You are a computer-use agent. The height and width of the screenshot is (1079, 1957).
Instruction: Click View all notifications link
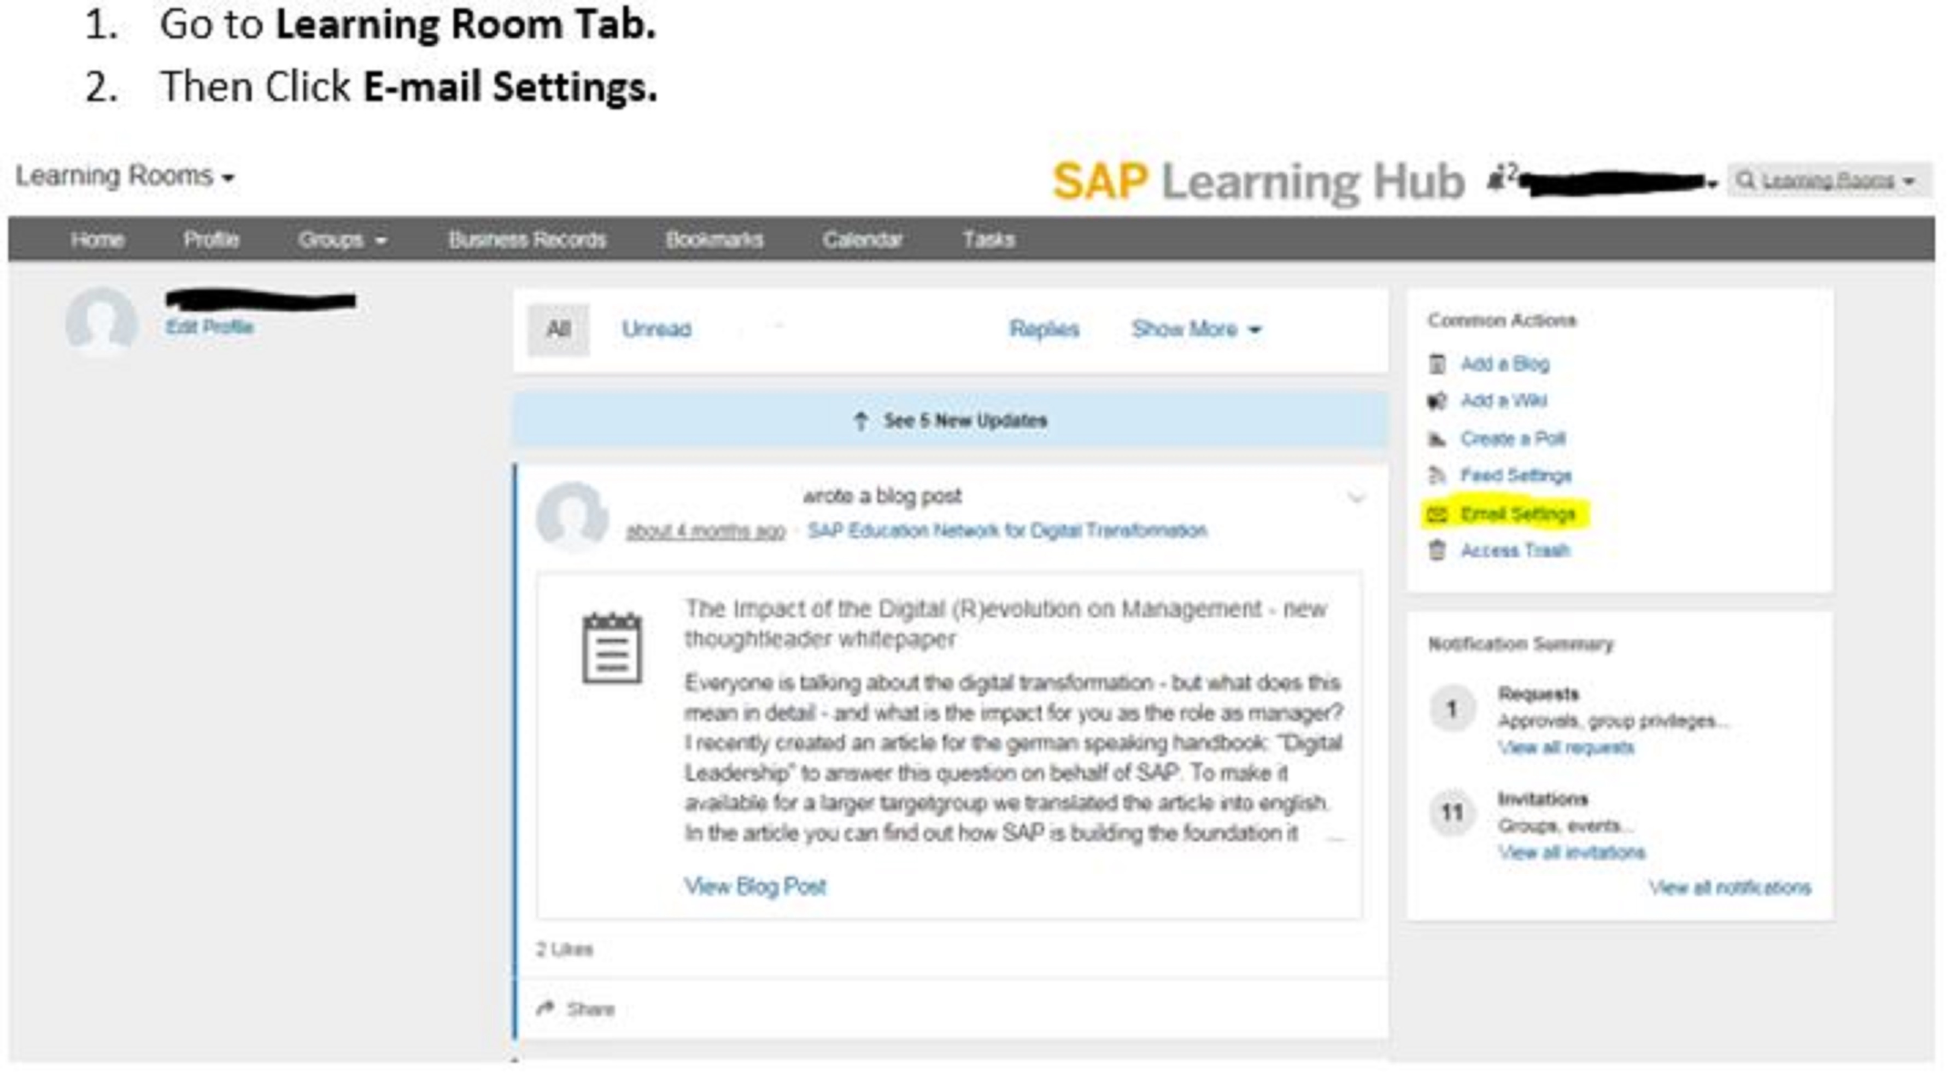click(x=1730, y=888)
